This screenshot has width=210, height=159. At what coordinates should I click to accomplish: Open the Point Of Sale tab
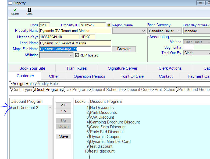pyautogui.click(x=132, y=76)
